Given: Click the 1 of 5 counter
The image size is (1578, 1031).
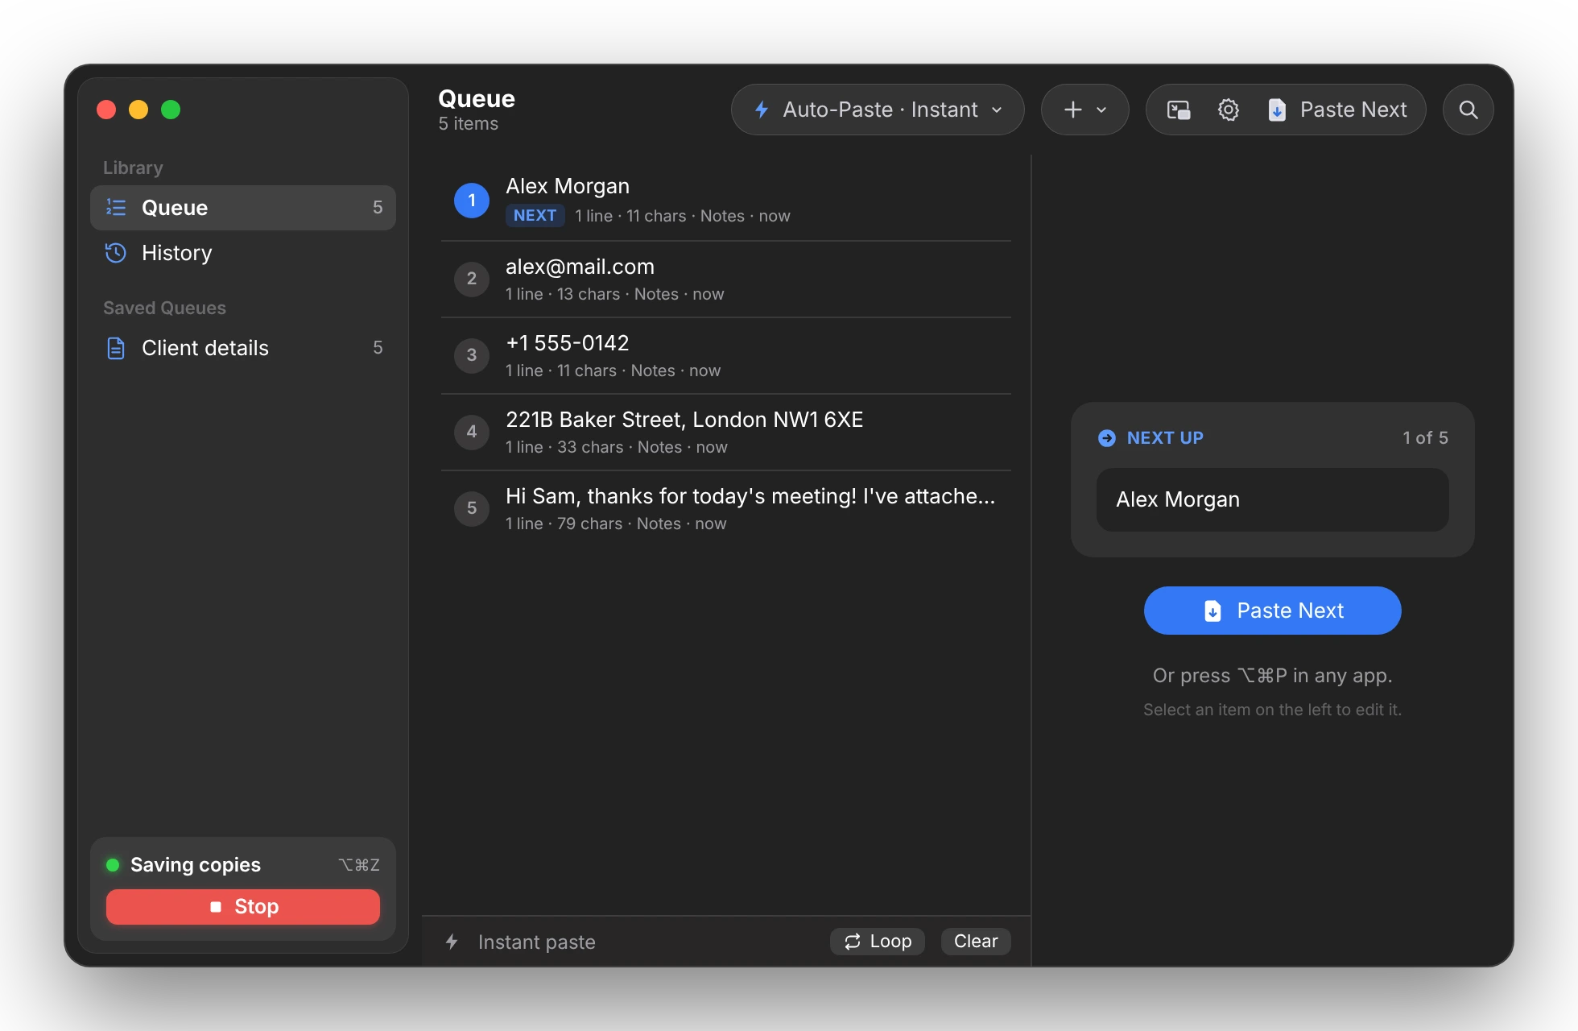Looking at the screenshot, I should 1425,438.
